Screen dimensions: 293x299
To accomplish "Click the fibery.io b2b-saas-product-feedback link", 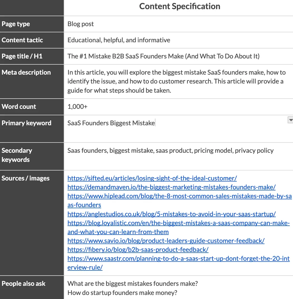I will point(138,250).
